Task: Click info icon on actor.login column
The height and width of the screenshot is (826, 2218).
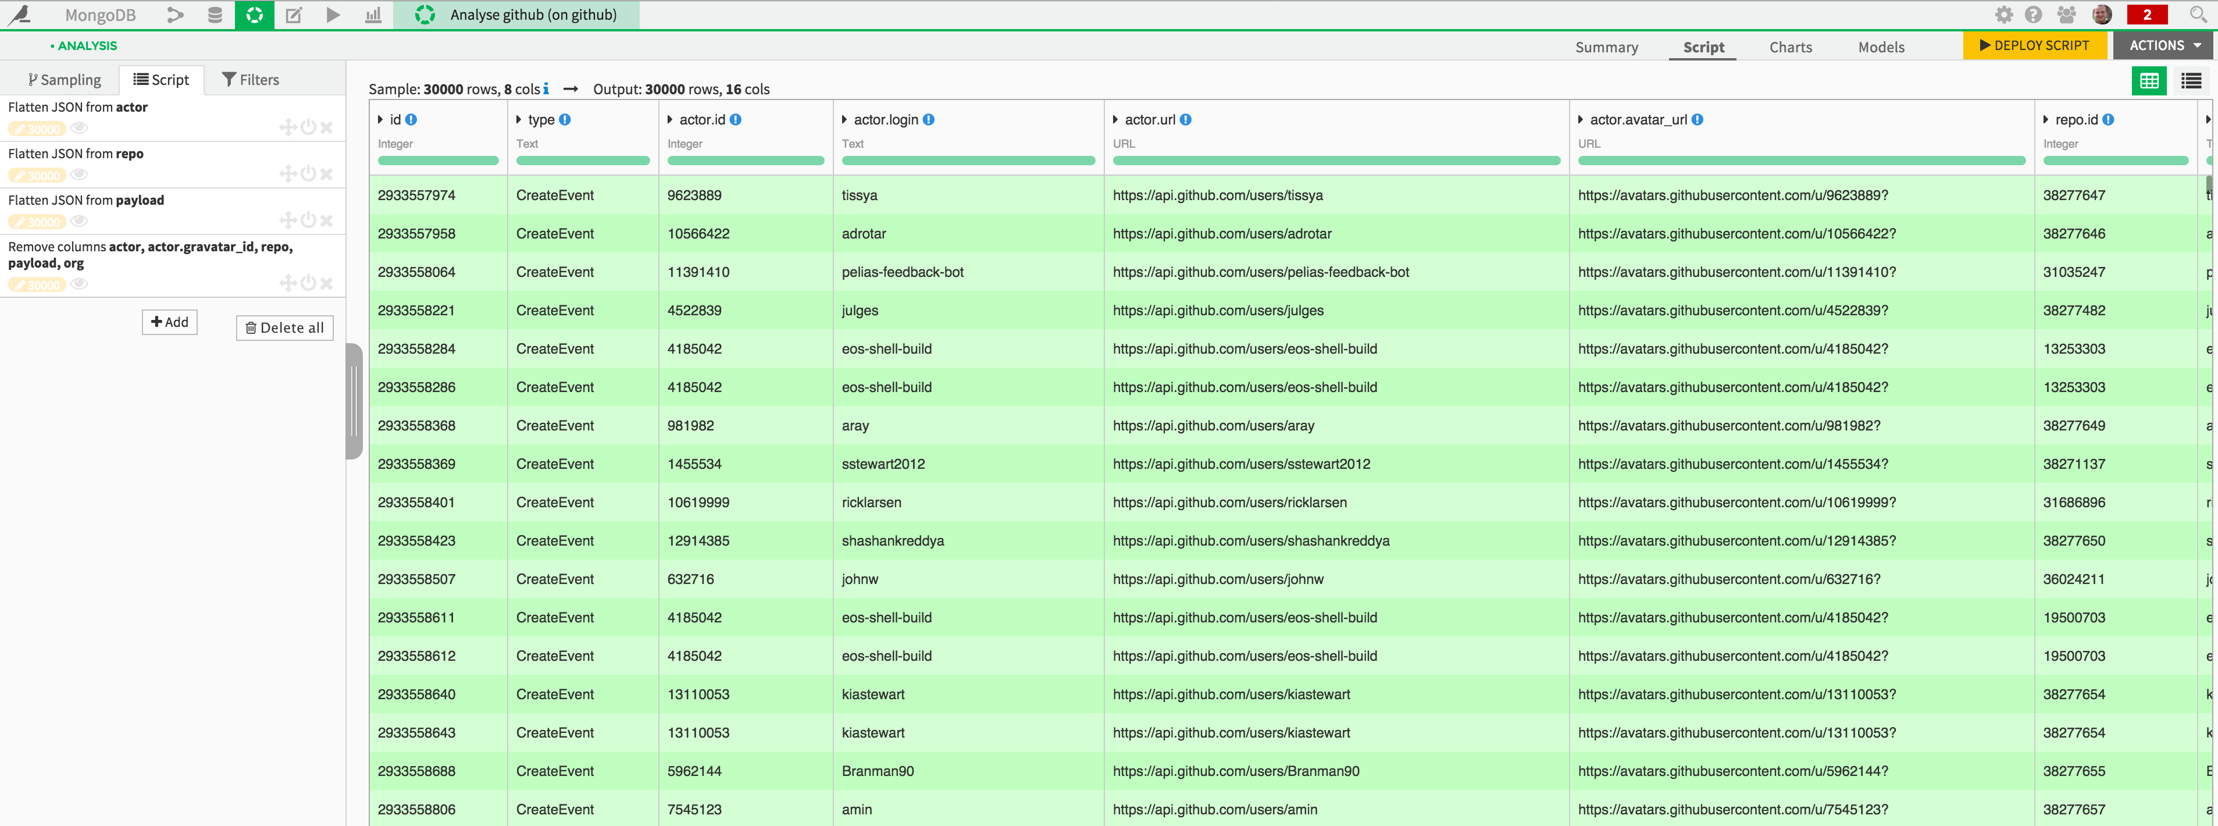Action: [x=929, y=120]
